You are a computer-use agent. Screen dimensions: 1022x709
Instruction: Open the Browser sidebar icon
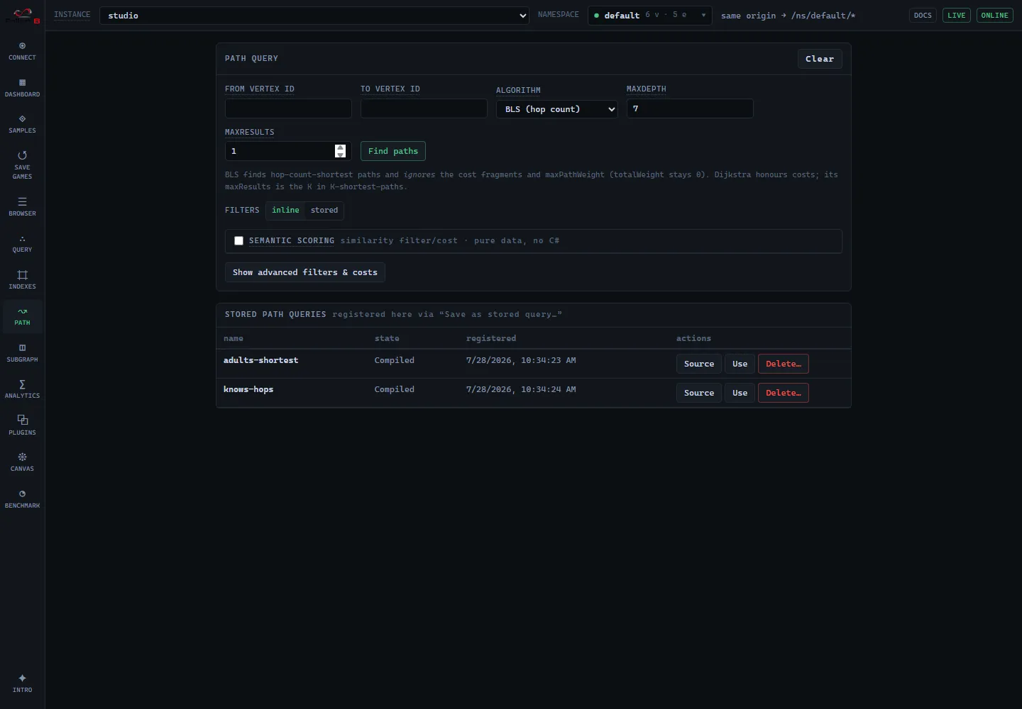tap(22, 207)
